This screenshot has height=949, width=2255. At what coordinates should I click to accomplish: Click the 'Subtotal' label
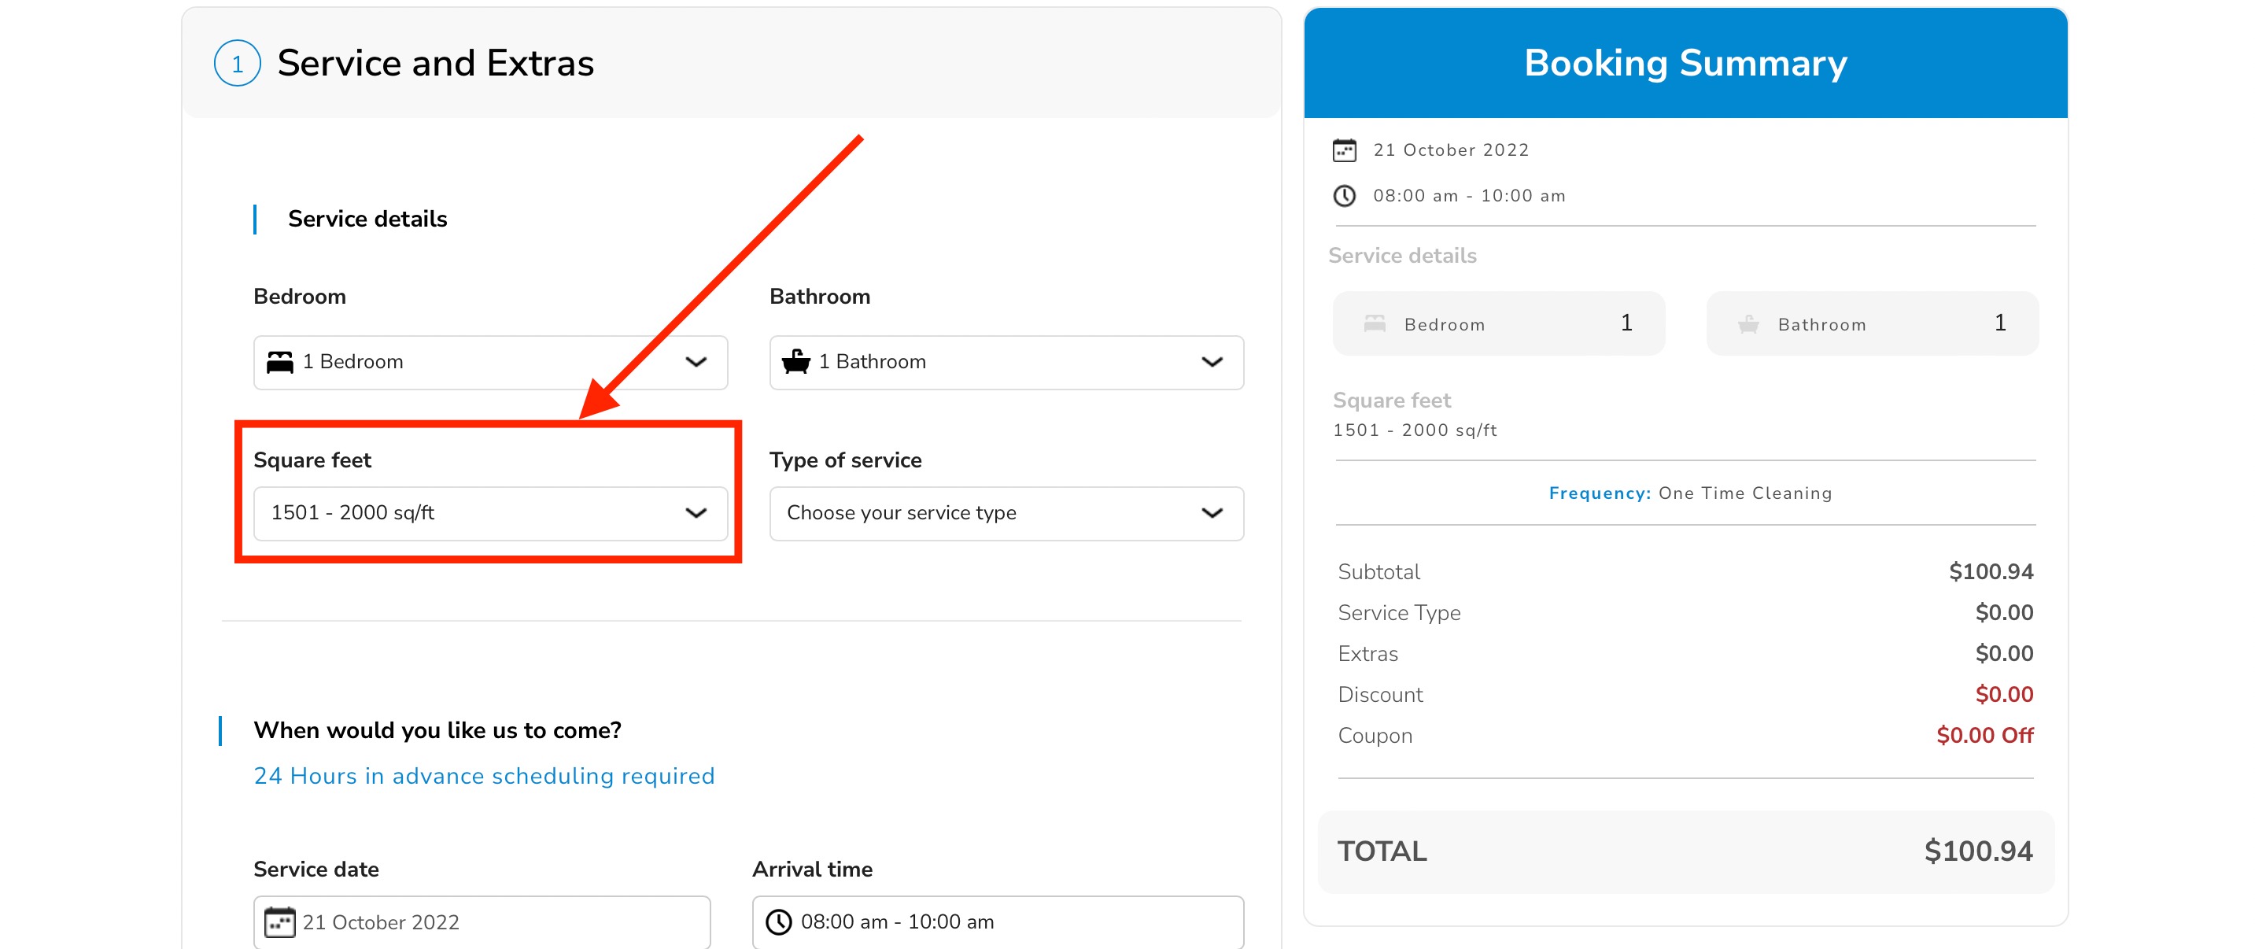click(1378, 571)
